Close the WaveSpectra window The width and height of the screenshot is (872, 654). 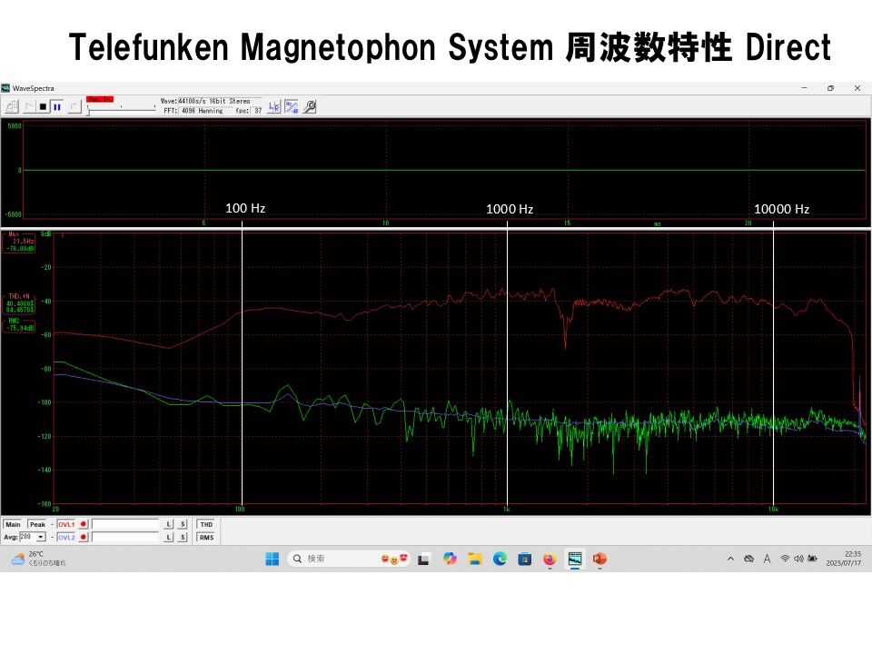(x=857, y=88)
